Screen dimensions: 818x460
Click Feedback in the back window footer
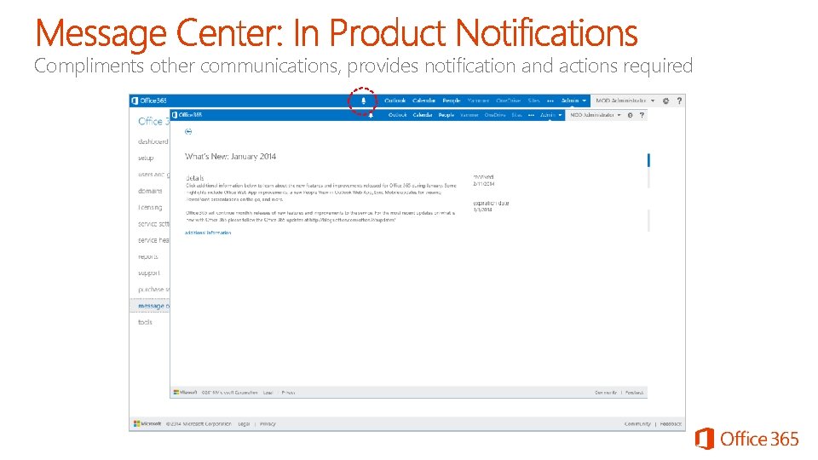click(x=671, y=424)
